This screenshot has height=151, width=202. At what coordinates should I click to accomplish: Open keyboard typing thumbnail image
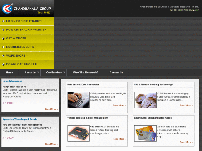(x=78, y=100)
